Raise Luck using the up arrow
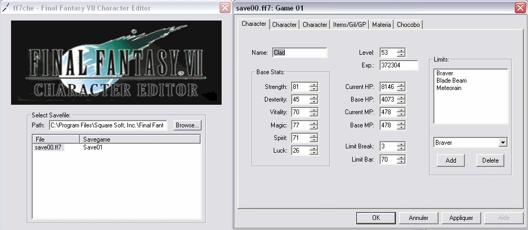 [x=314, y=148]
